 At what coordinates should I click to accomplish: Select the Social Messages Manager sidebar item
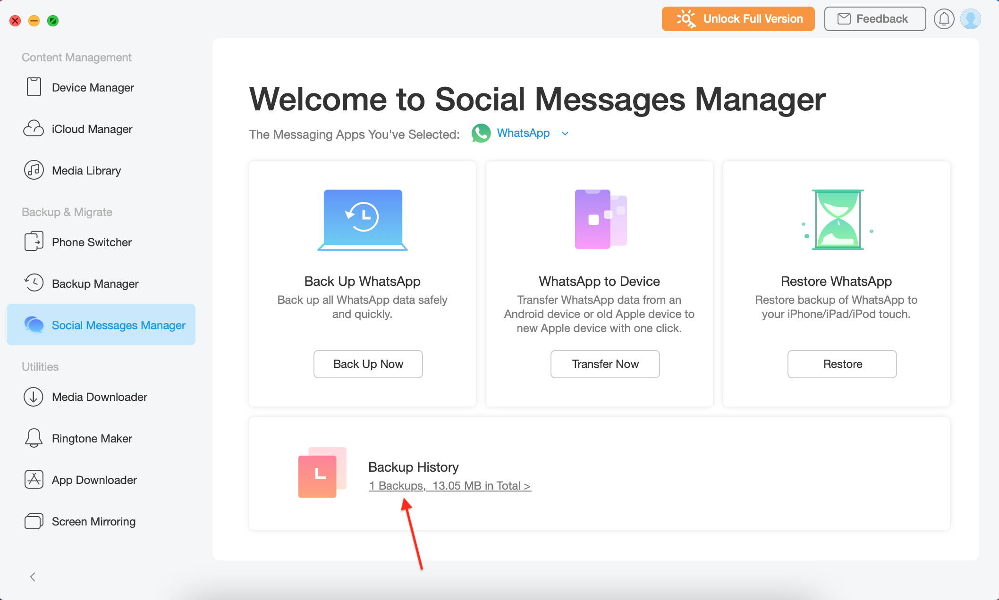(x=101, y=325)
